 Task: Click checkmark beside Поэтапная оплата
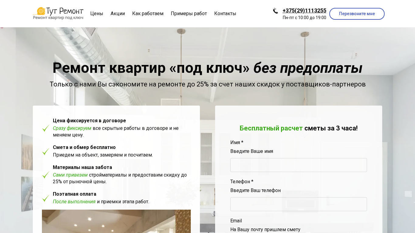[46, 198]
